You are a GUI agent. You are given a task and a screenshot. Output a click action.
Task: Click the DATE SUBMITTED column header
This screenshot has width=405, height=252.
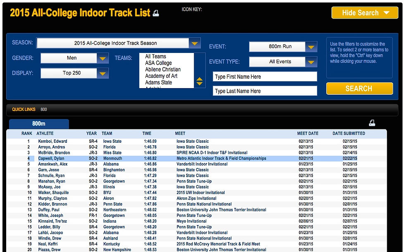click(349, 134)
